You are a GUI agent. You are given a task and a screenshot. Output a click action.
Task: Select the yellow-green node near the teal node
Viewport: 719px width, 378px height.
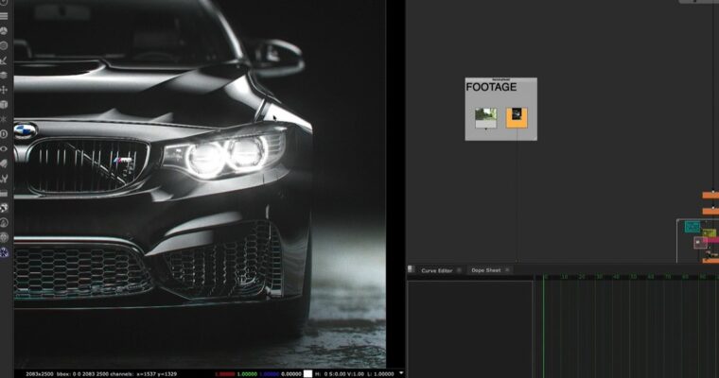pyautogui.click(x=709, y=233)
